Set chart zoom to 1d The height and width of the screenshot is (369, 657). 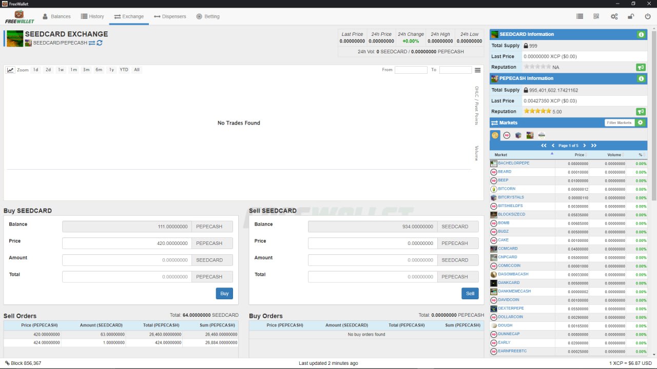click(35, 70)
